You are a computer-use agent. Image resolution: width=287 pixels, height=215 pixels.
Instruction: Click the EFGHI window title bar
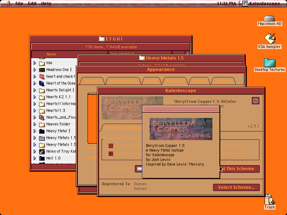pyautogui.click(x=110, y=39)
